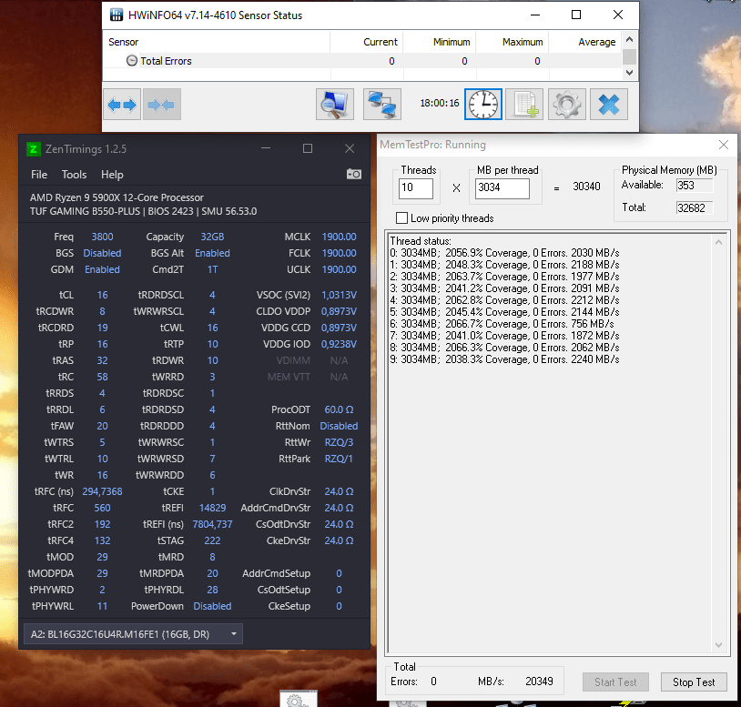The height and width of the screenshot is (707, 741).
Task: Click the GDM value Enabled
Action: tap(102, 269)
